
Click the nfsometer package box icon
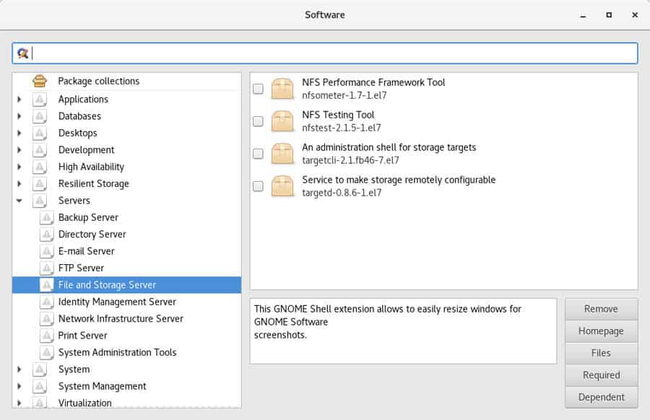[x=282, y=89]
